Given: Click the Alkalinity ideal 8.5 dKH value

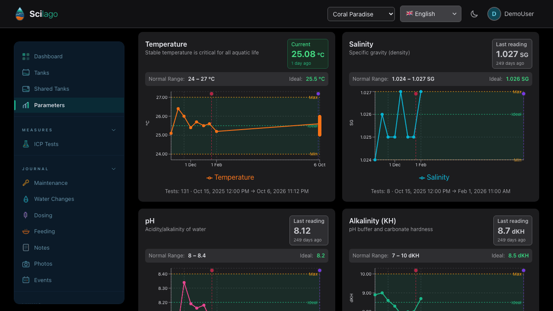Looking at the screenshot, I should pyautogui.click(x=518, y=256).
